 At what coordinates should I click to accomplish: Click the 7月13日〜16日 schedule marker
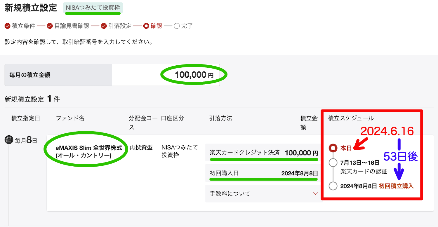333,163
